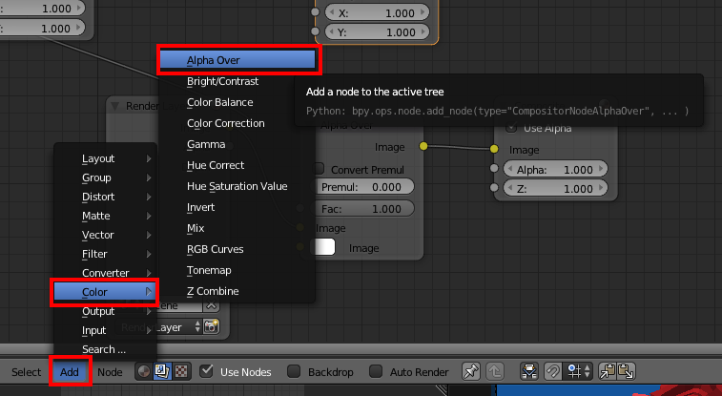Click the Composite node Z input socket
722x396 pixels.
(494, 187)
